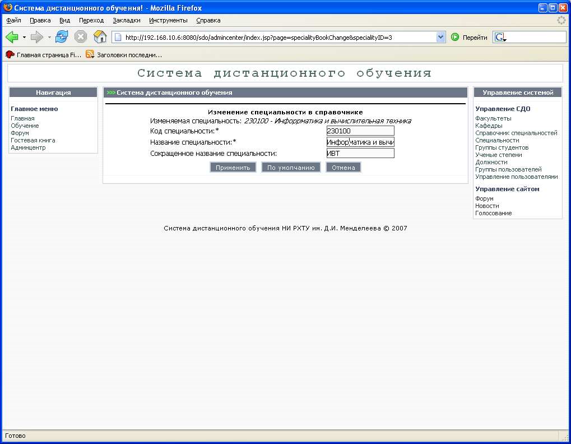The height and width of the screenshot is (444, 571).
Task: Open the Новости link
Action: coord(487,206)
